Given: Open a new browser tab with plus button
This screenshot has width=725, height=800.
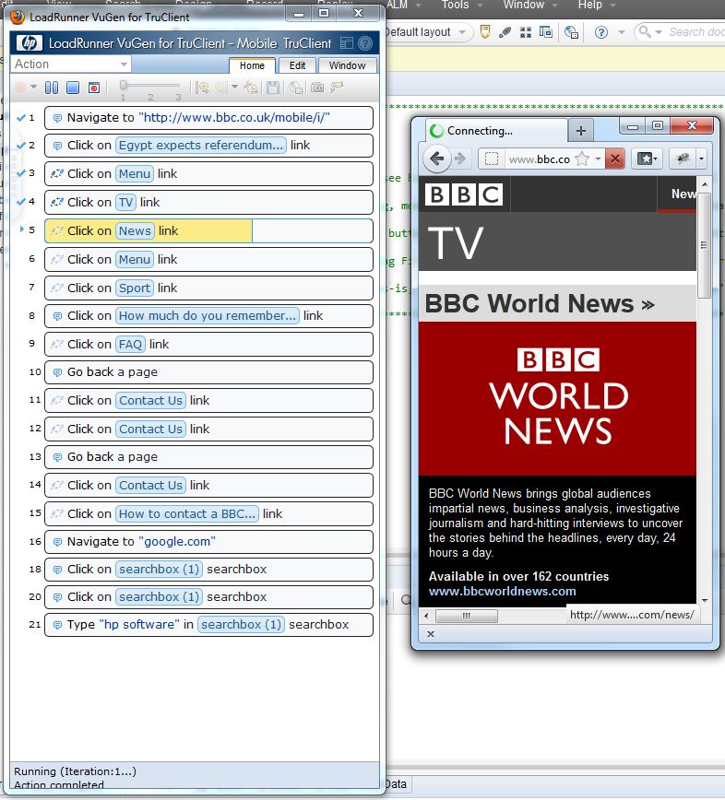Looking at the screenshot, I should [580, 131].
